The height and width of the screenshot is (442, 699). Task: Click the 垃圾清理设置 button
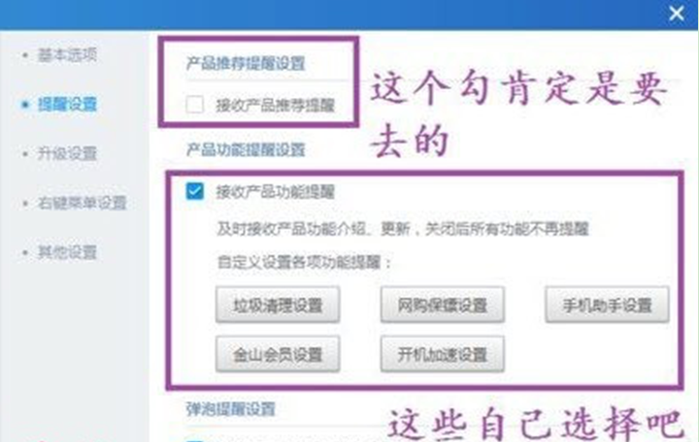click(278, 305)
